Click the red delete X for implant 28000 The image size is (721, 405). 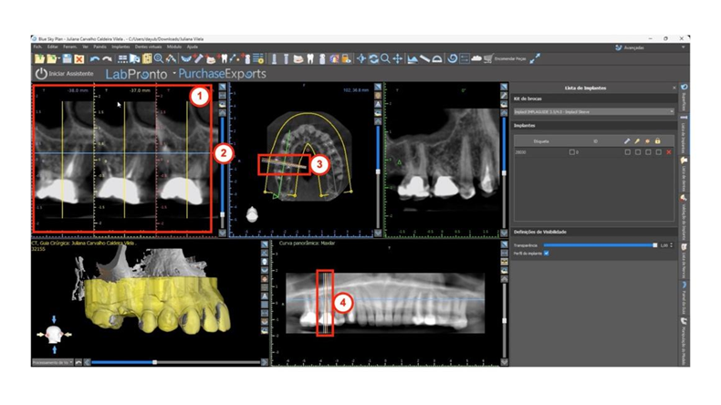tap(669, 151)
